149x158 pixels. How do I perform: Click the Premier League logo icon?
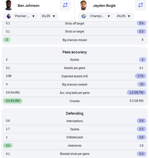coord(9,16)
